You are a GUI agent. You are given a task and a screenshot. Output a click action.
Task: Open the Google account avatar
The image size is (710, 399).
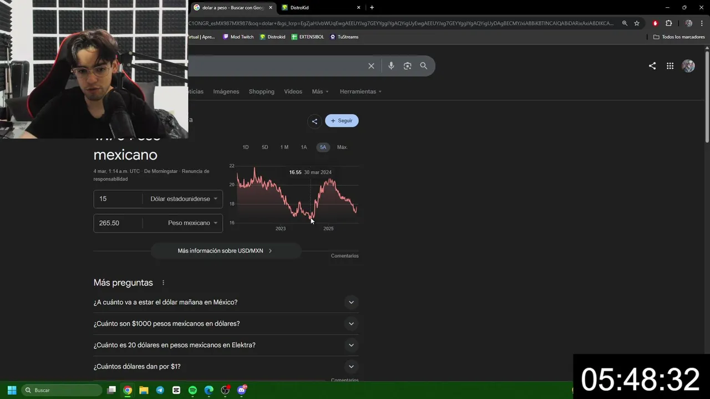point(688,66)
